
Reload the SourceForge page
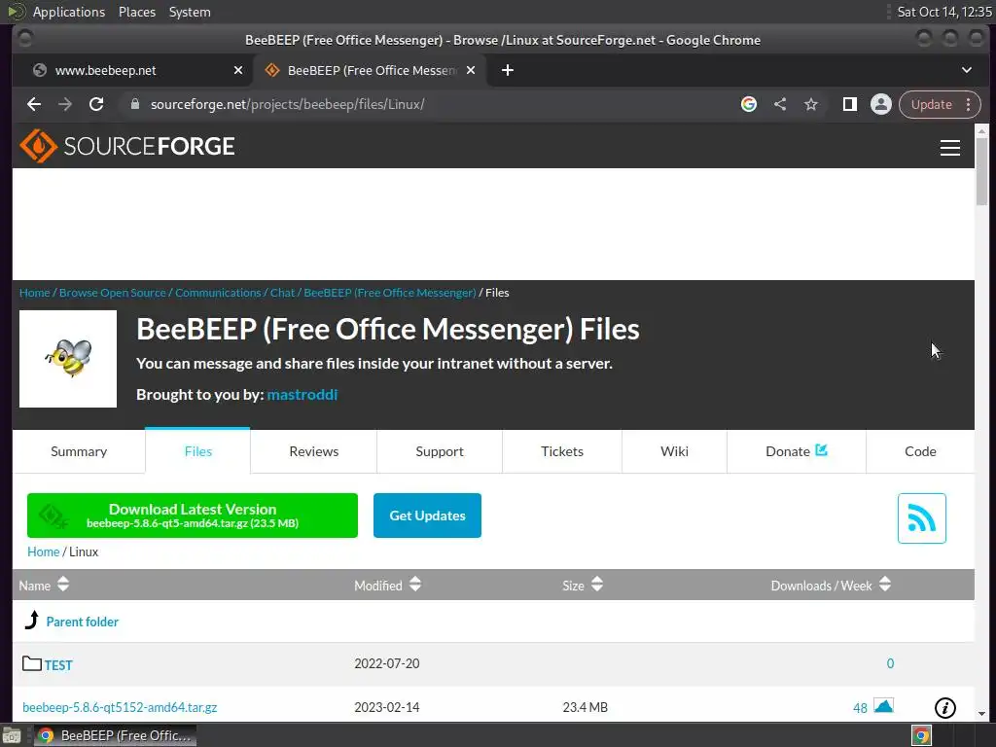(x=96, y=104)
